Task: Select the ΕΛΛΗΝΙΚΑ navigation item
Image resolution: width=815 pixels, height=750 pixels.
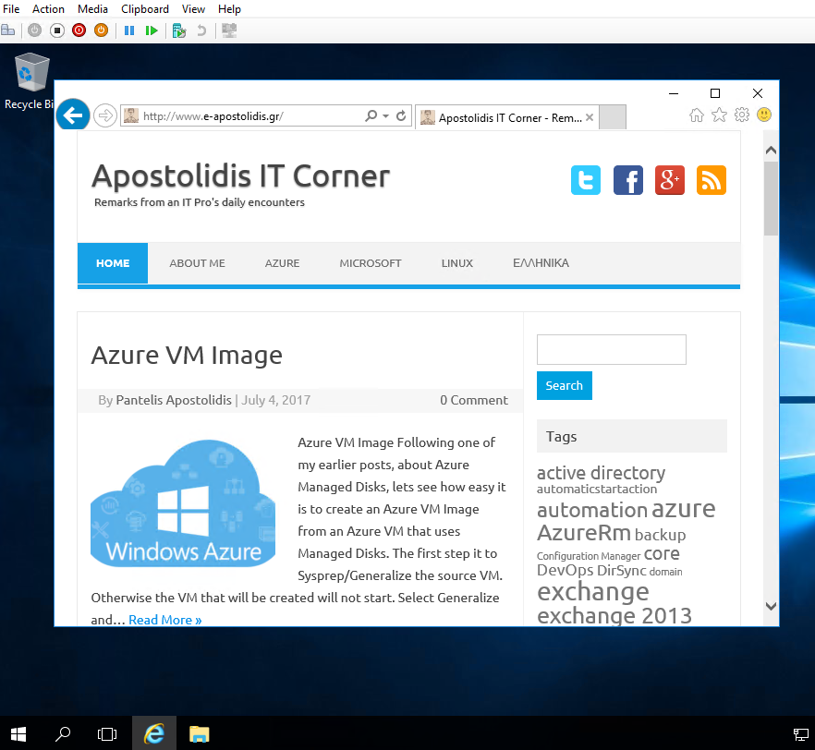Action: pos(541,263)
